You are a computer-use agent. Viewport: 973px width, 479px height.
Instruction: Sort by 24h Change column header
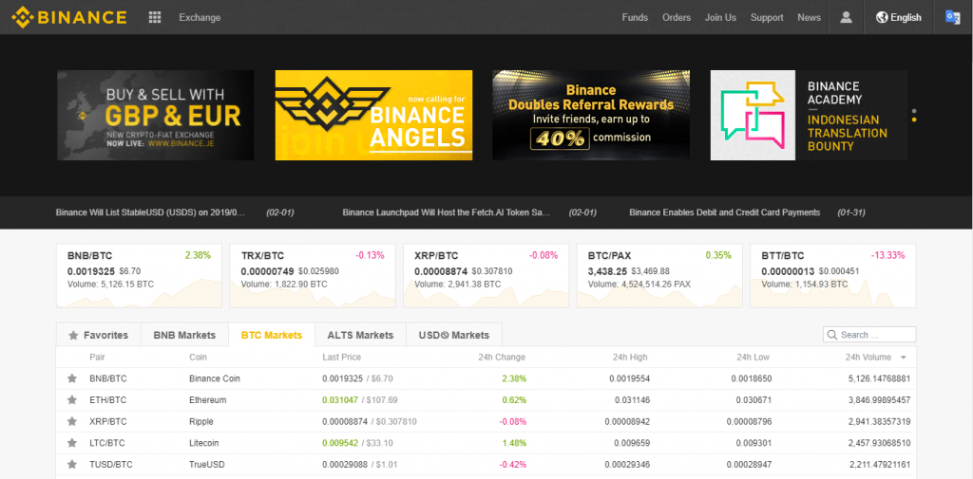tap(502, 358)
